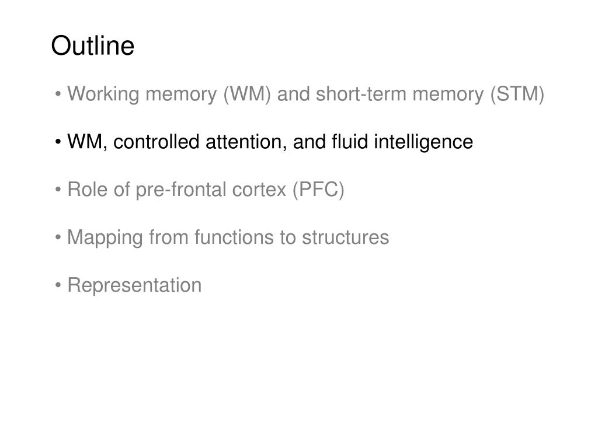Click the word "structures"

click(346, 237)
